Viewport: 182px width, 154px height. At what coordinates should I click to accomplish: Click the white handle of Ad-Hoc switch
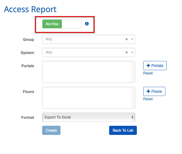coord(72,24)
